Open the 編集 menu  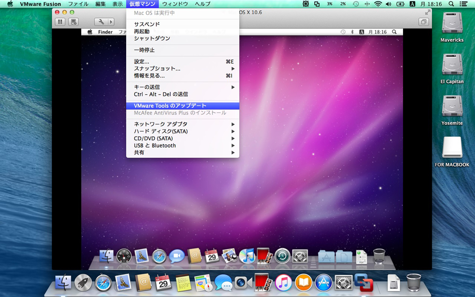101,4
